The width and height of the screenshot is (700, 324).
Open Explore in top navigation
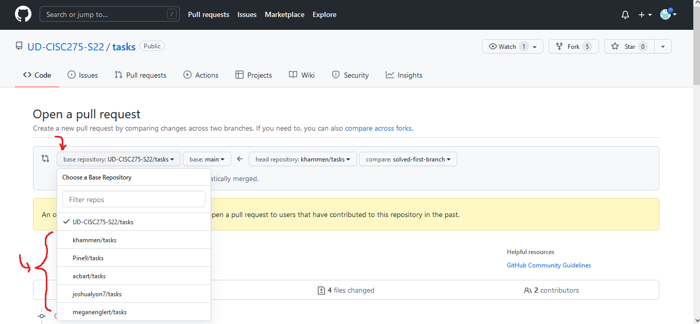[325, 14]
